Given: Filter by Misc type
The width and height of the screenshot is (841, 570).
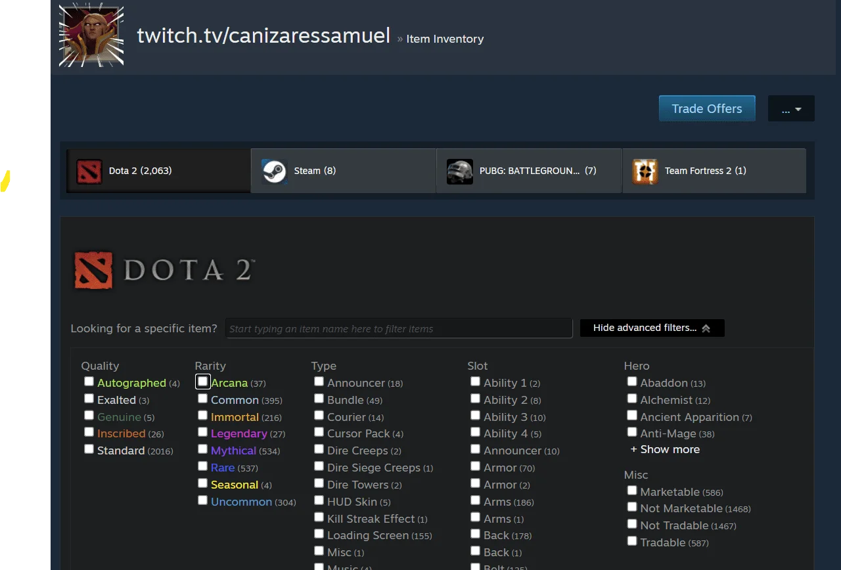Looking at the screenshot, I should pyautogui.click(x=319, y=551).
